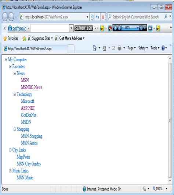This screenshot has width=174, height=195.
Task: Open the MSDN link
Action: (26, 122)
